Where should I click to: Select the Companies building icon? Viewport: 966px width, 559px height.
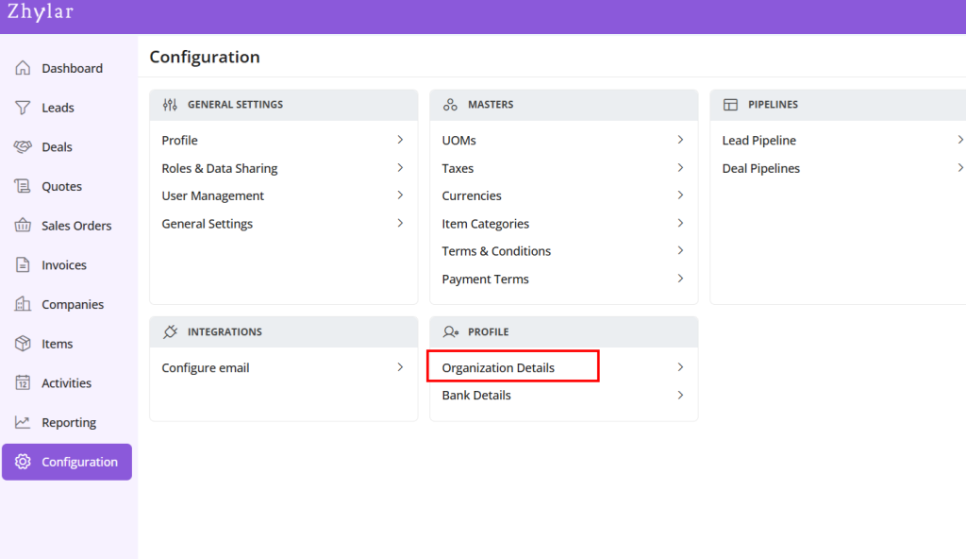tap(23, 304)
